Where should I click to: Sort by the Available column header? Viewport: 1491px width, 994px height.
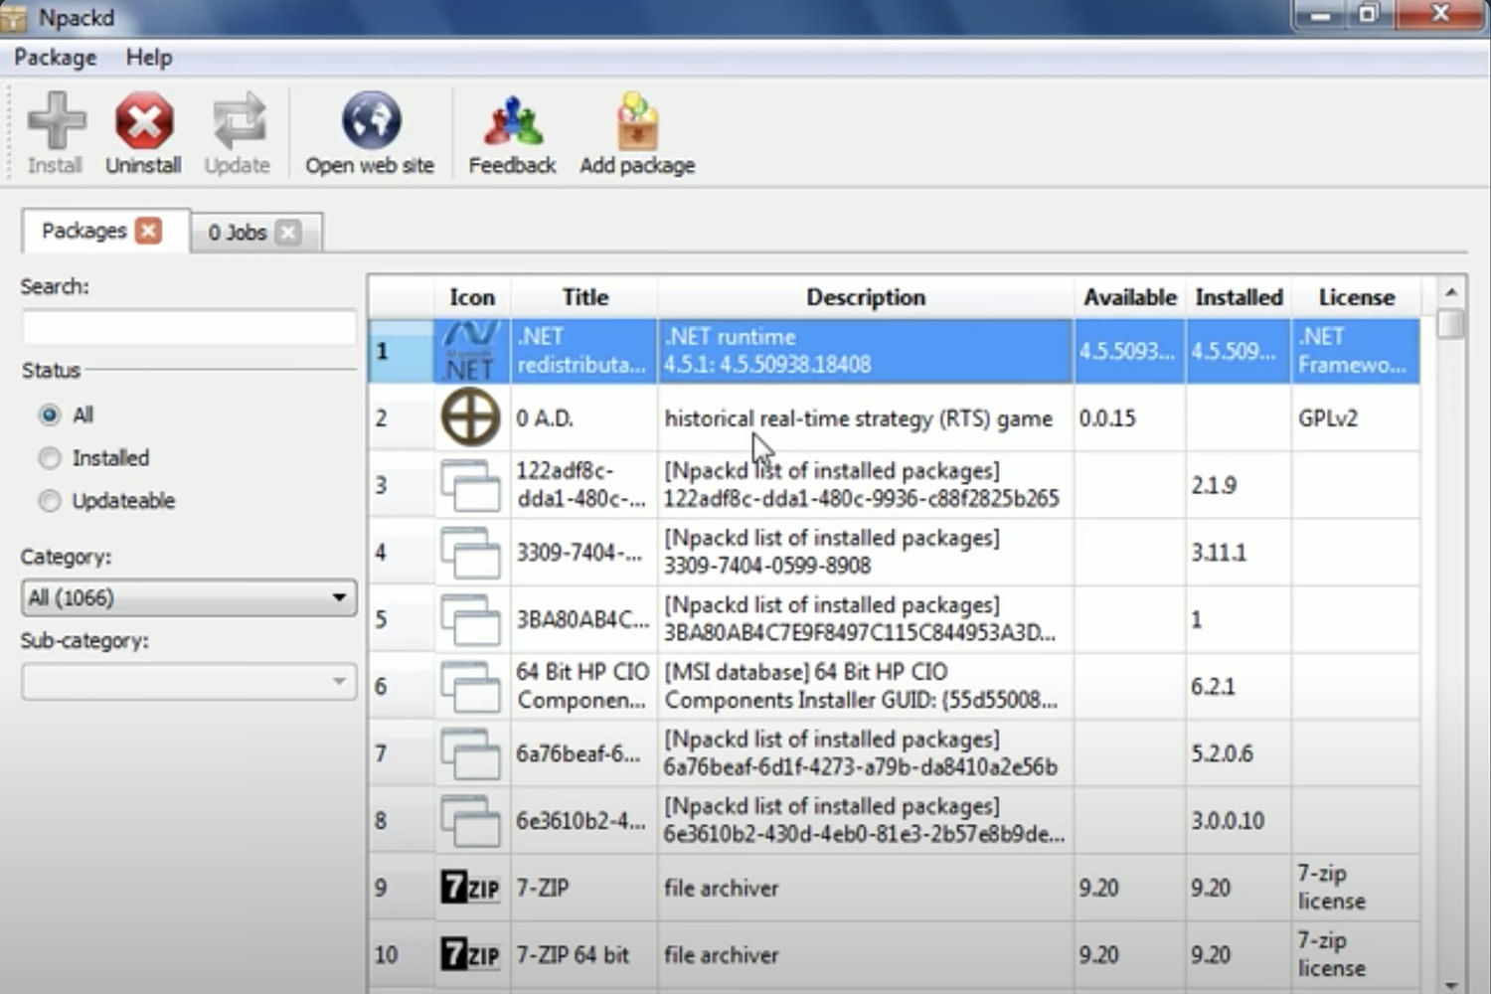pyautogui.click(x=1130, y=297)
